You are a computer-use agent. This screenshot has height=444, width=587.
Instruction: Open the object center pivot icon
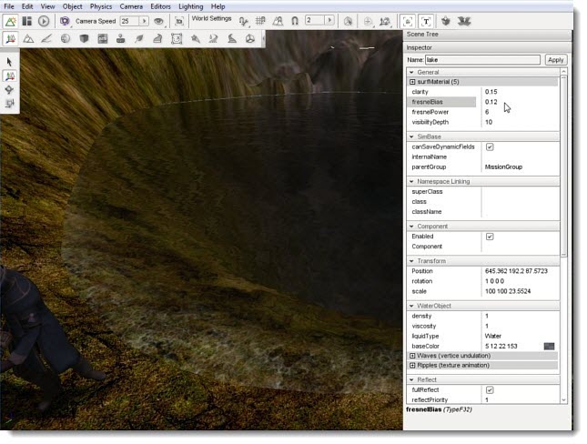[368, 21]
